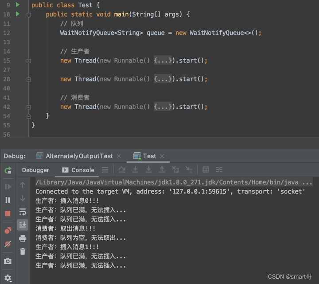Click line number 12 in the gutter
The width and height of the screenshot is (319, 284).
(x=7, y=33)
